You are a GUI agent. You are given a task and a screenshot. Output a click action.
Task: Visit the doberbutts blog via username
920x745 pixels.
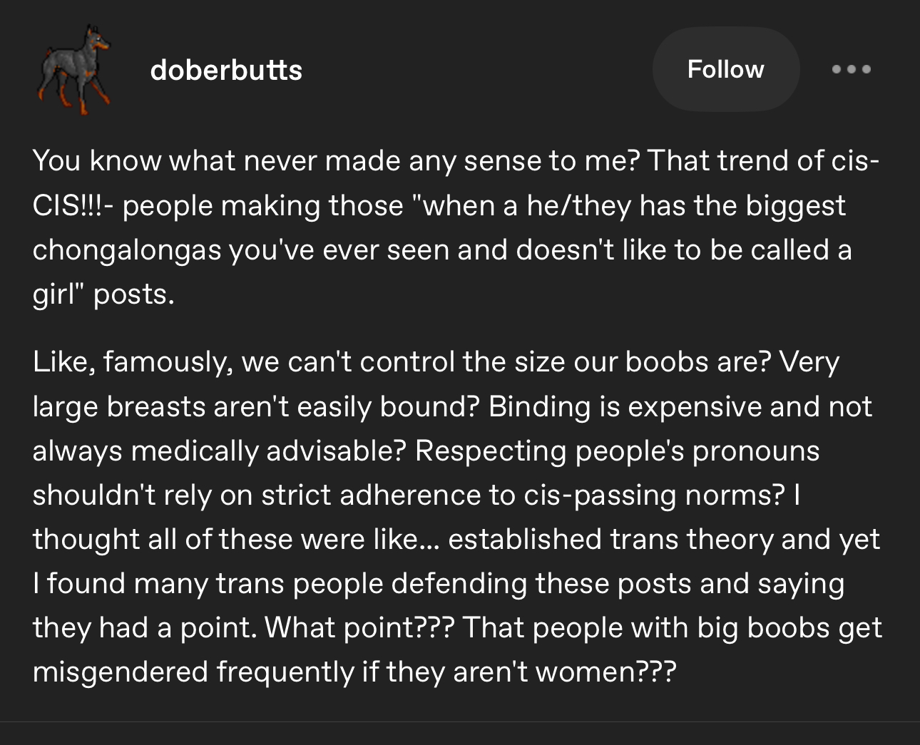(x=226, y=70)
